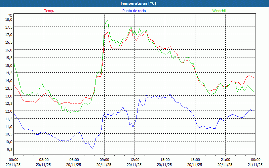Click the 9,5 y-axis value label
The height and width of the screenshot is (168, 269).
[9, 150]
